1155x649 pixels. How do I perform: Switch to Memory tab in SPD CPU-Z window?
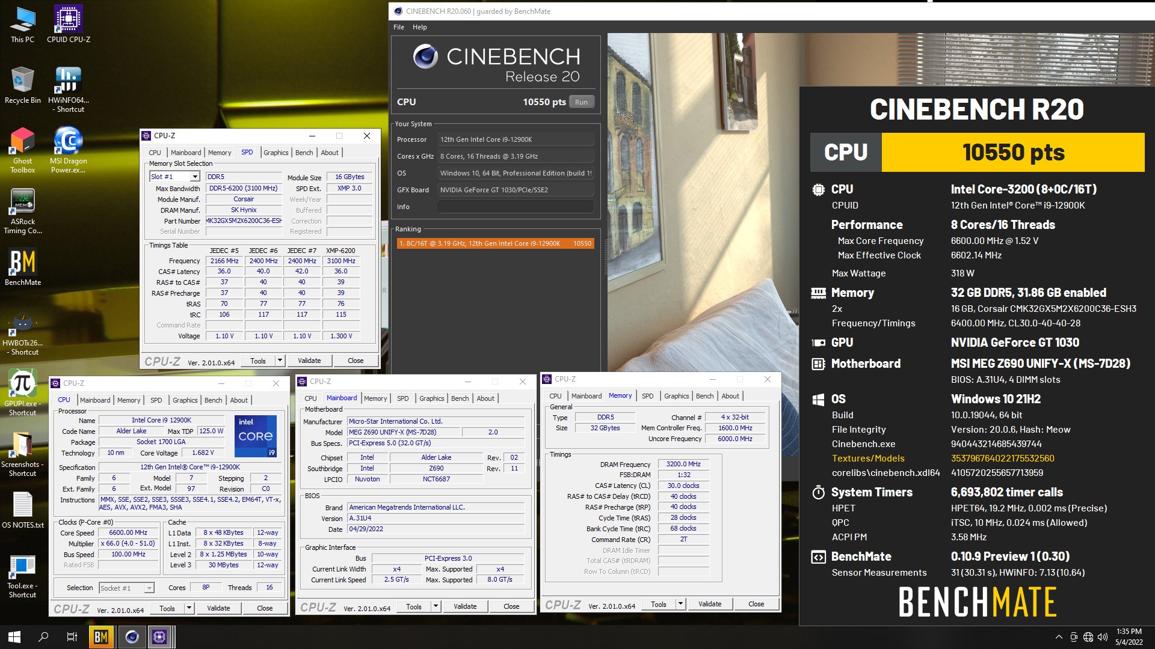[220, 153]
